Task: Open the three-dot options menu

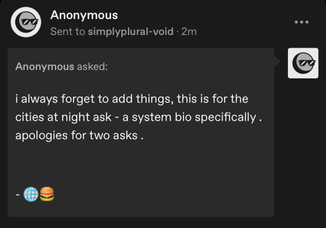Action: pos(301,22)
